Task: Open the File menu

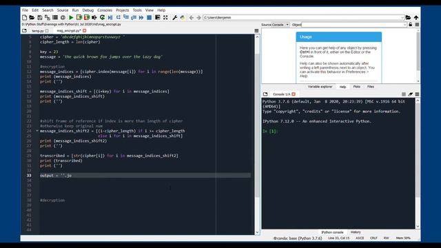Action: point(25,10)
